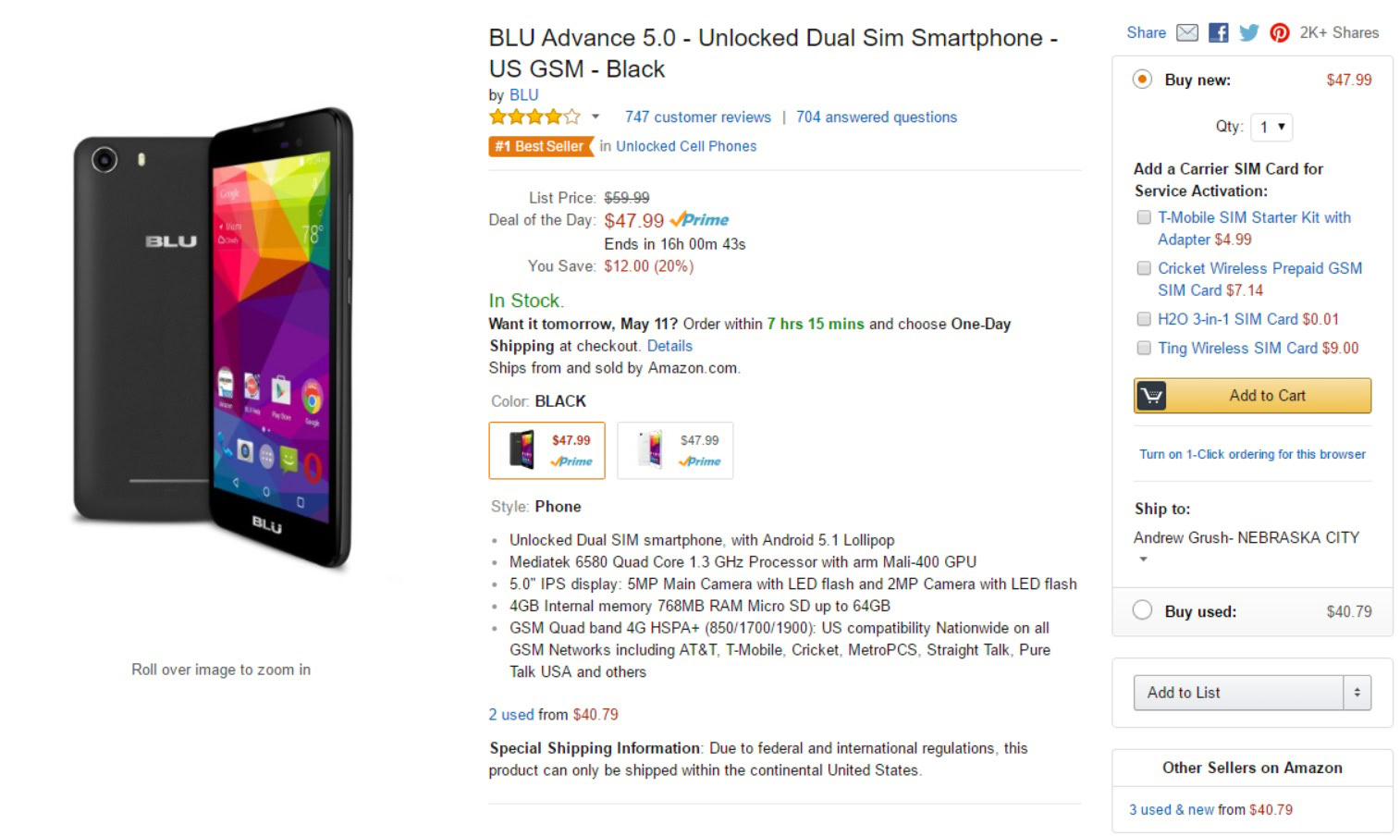Expand the Add to List dropdown arrow
This screenshot has width=1400, height=836.
(1357, 693)
